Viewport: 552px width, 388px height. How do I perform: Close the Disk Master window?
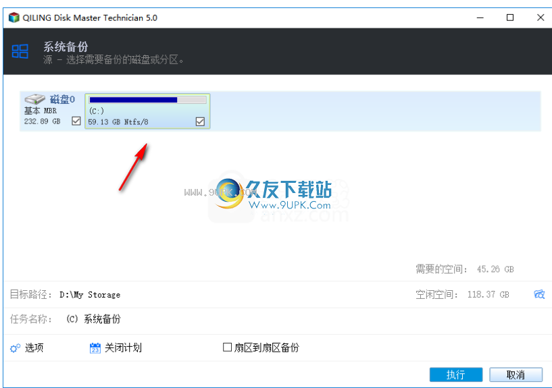click(x=541, y=18)
